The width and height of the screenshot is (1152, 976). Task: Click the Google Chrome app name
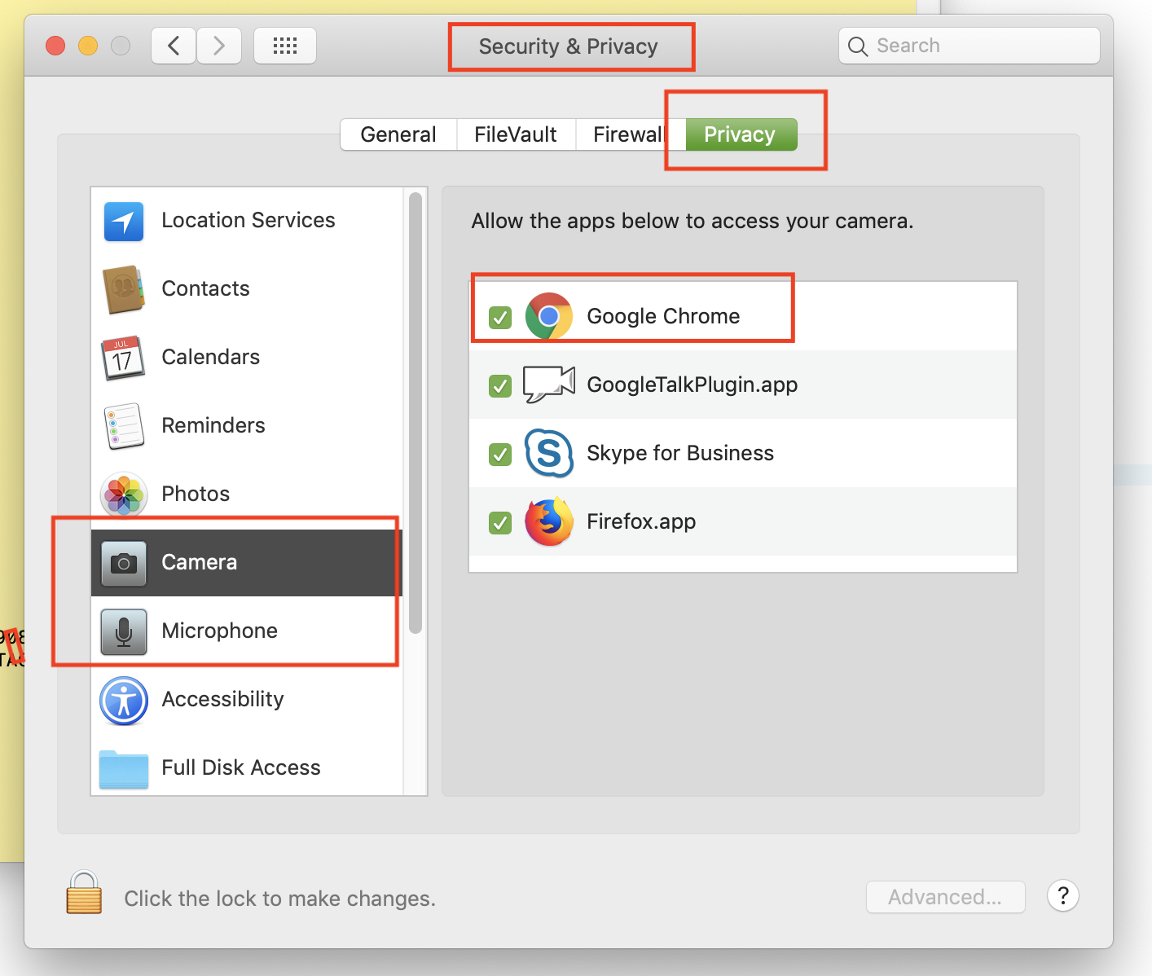click(663, 316)
